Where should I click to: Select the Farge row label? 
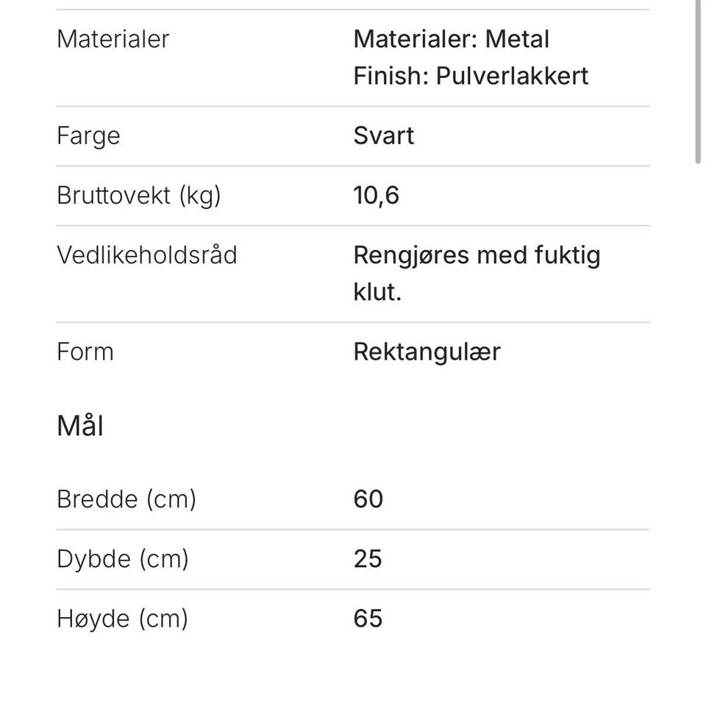click(x=89, y=136)
